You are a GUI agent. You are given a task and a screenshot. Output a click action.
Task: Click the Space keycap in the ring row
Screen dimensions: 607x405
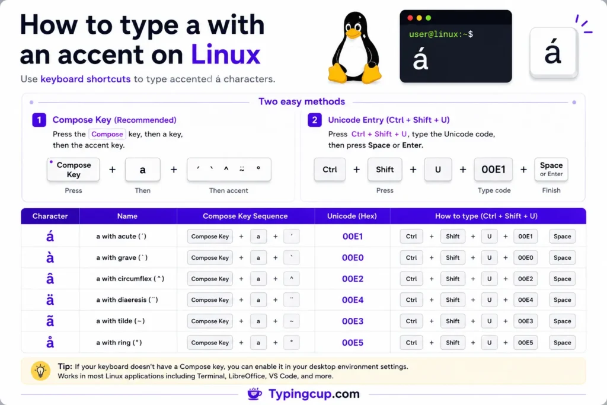tap(562, 342)
